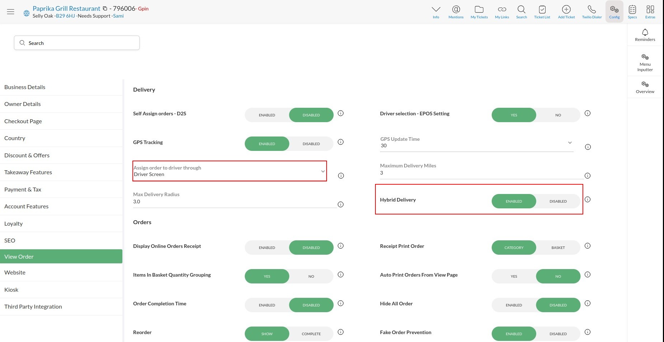Open Checkout Page section
This screenshot has width=664, height=342.
[x=61, y=121]
